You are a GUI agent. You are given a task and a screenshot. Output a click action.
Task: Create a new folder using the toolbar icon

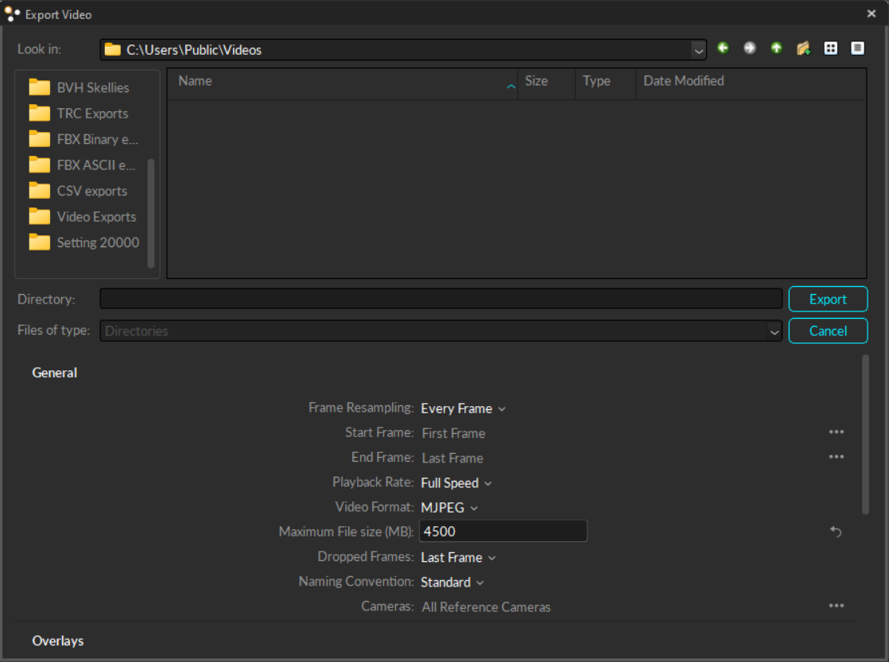(x=803, y=48)
